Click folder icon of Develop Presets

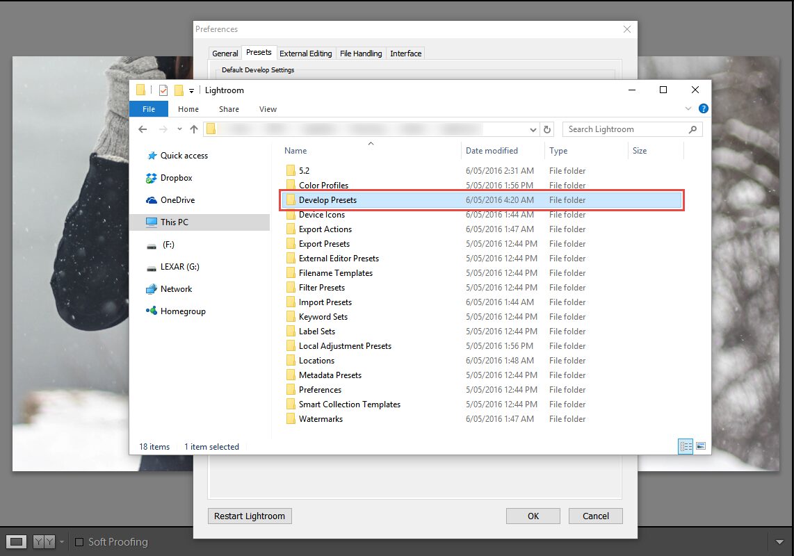click(291, 200)
